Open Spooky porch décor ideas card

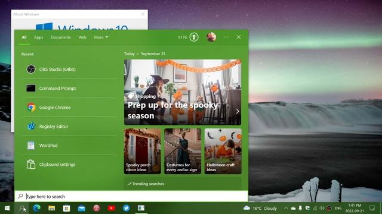click(143, 151)
